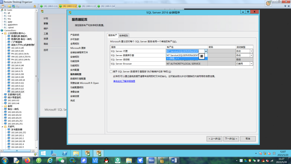
Task: Open Word from the local taskbar
Action: 174,160
